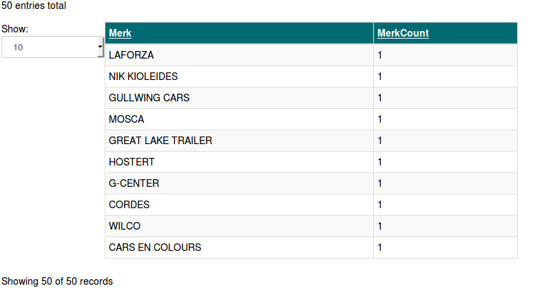Sort by the MerkCount column header
The image size is (533, 293).
pos(403,33)
